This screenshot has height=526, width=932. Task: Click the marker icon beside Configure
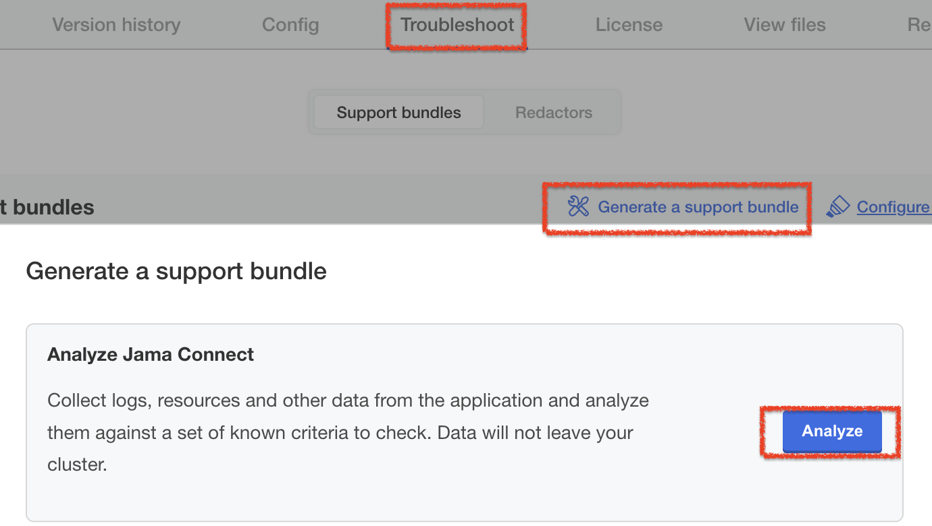[838, 206]
